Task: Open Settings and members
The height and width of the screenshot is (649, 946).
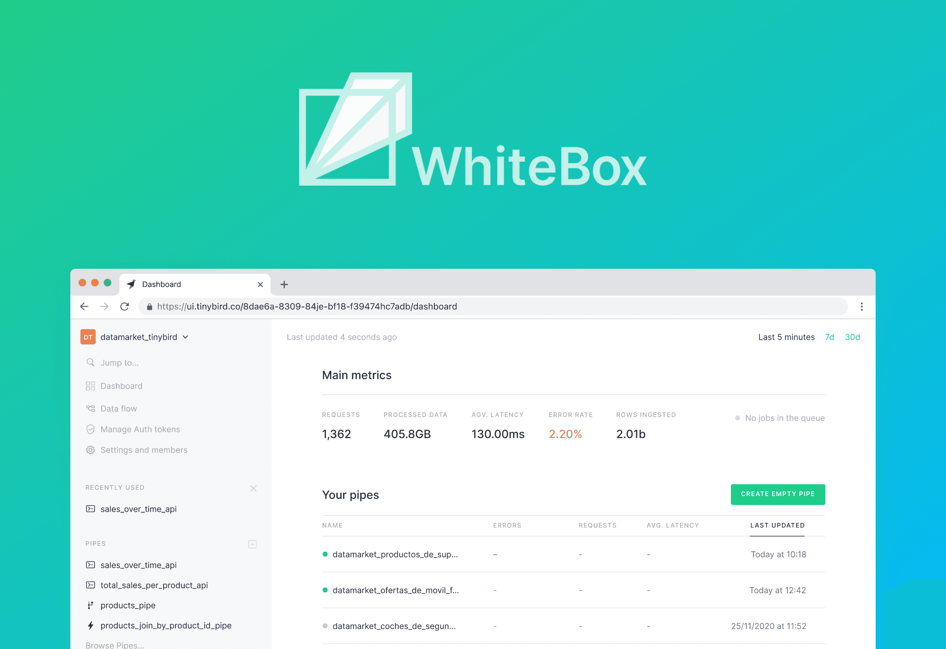Action: point(144,450)
